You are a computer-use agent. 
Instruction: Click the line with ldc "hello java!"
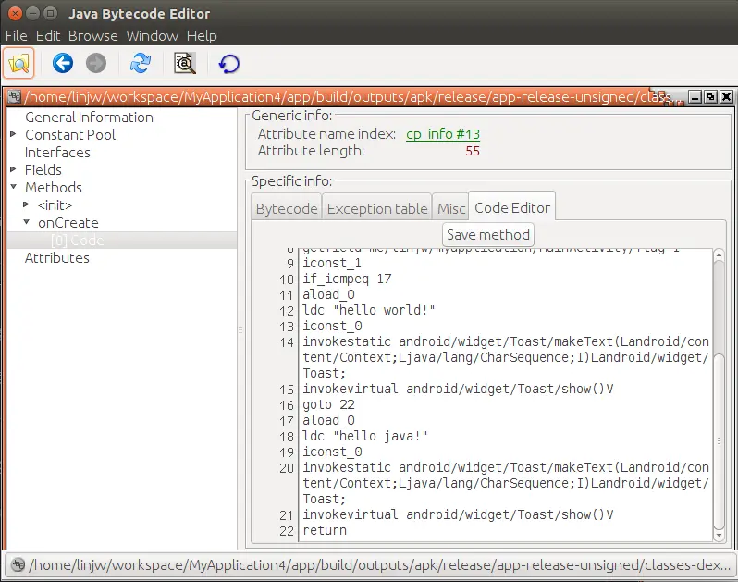click(364, 436)
